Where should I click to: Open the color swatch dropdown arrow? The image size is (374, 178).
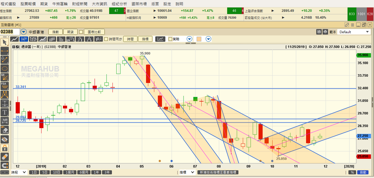tap(209, 39)
